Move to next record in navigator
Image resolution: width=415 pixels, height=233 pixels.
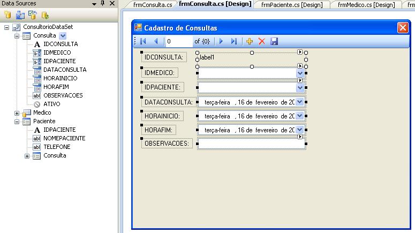pos(221,41)
